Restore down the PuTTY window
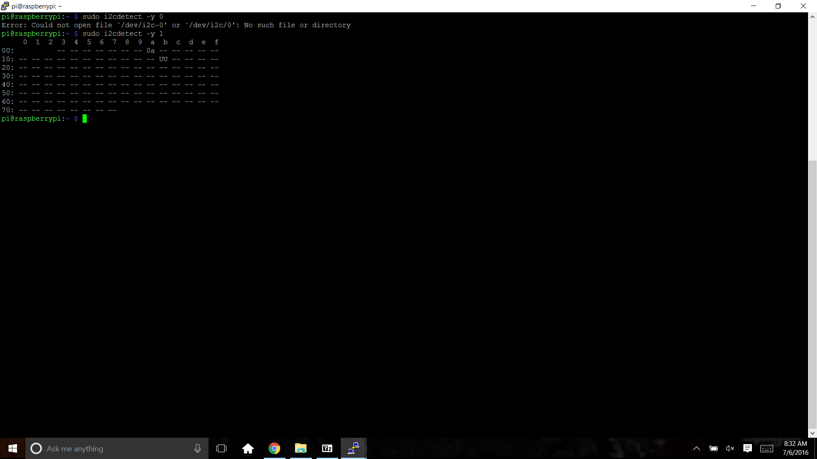 (x=778, y=6)
